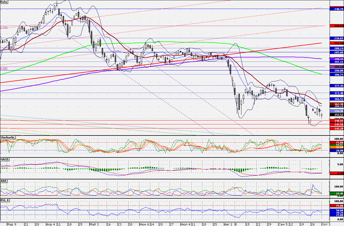Select the Stochastic indicator panel label
This screenshot has height=226, width=344.
[8, 137]
